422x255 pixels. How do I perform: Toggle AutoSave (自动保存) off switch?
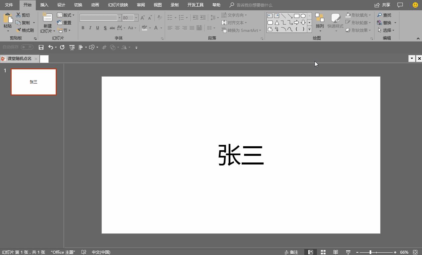click(x=27, y=47)
